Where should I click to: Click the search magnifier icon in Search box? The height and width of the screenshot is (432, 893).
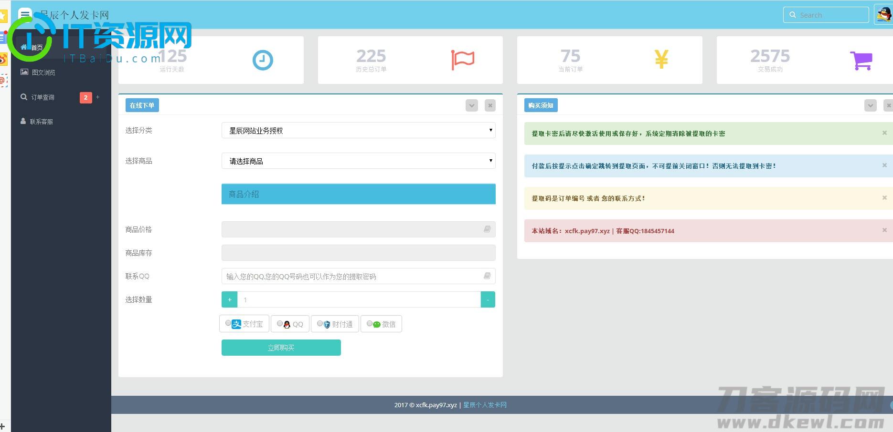(x=793, y=15)
